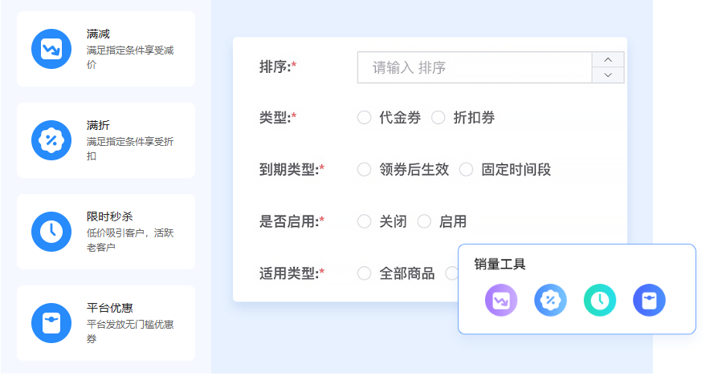The image size is (718, 392).
Task: Decrease 排序 value with down arrow
Action: click(x=608, y=75)
